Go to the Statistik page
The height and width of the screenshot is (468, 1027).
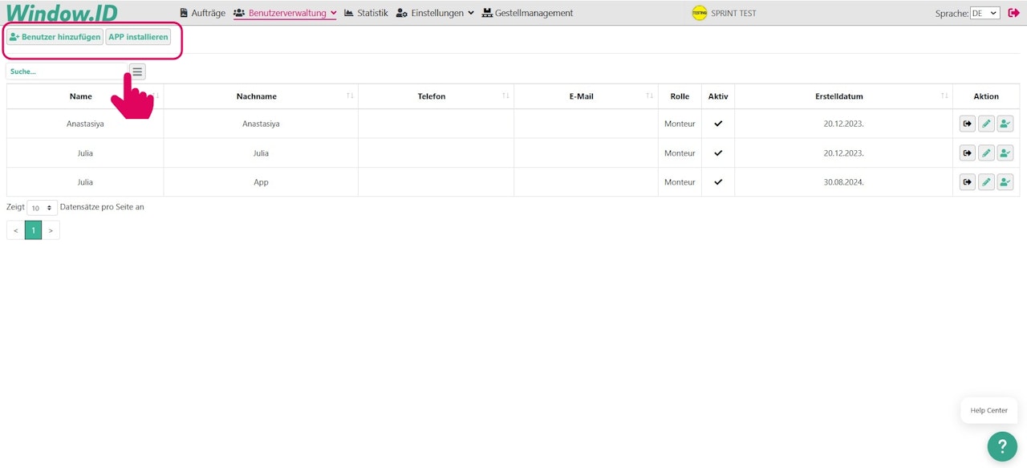pyautogui.click(x=366, y=13)
